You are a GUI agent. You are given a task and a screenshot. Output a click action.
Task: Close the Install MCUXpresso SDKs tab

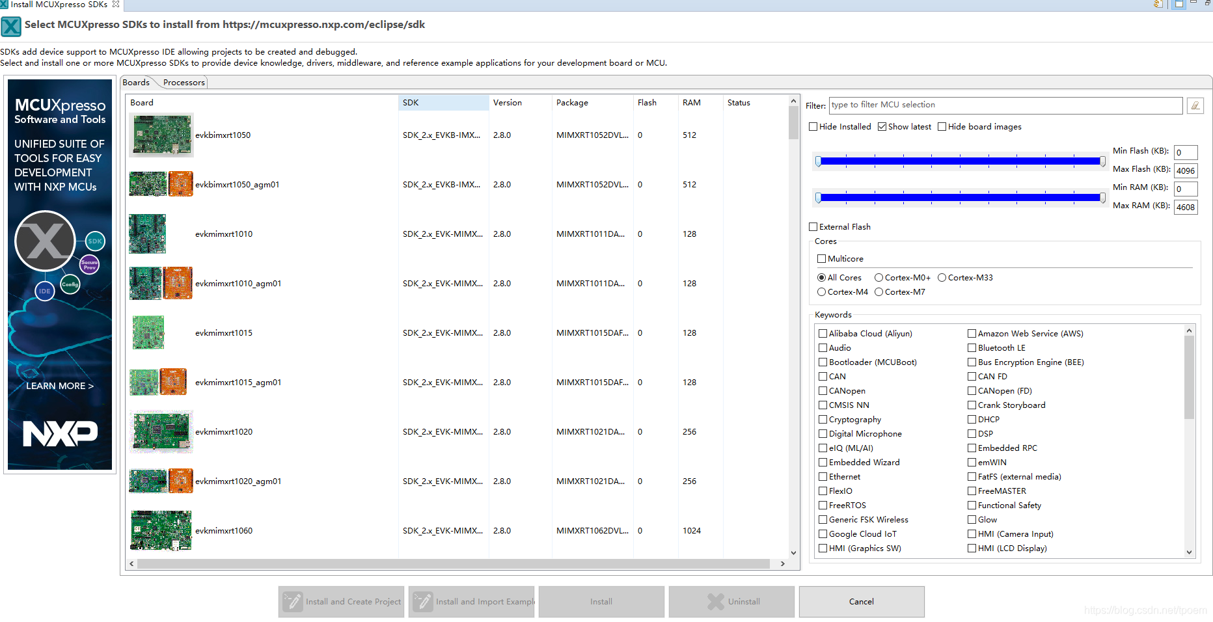click(116, 4)
